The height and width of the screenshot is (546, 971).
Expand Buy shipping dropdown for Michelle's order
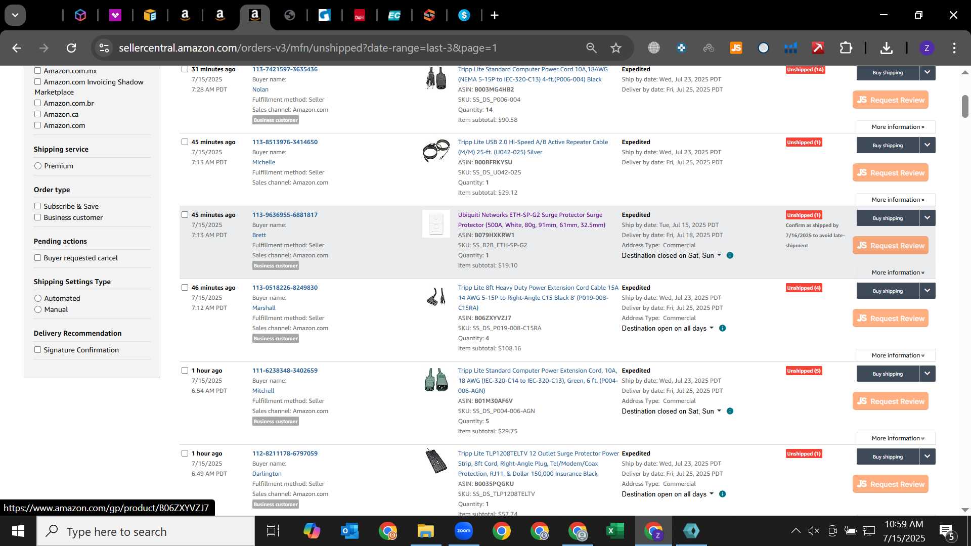[927, 145]
